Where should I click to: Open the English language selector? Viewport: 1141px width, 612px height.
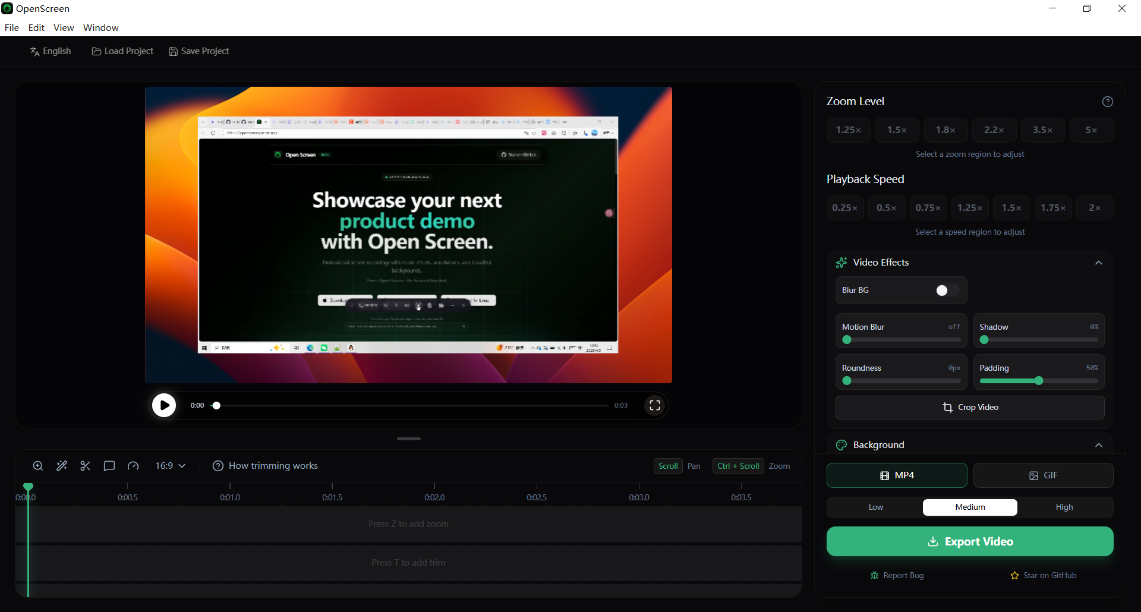(x=51, y=51)
